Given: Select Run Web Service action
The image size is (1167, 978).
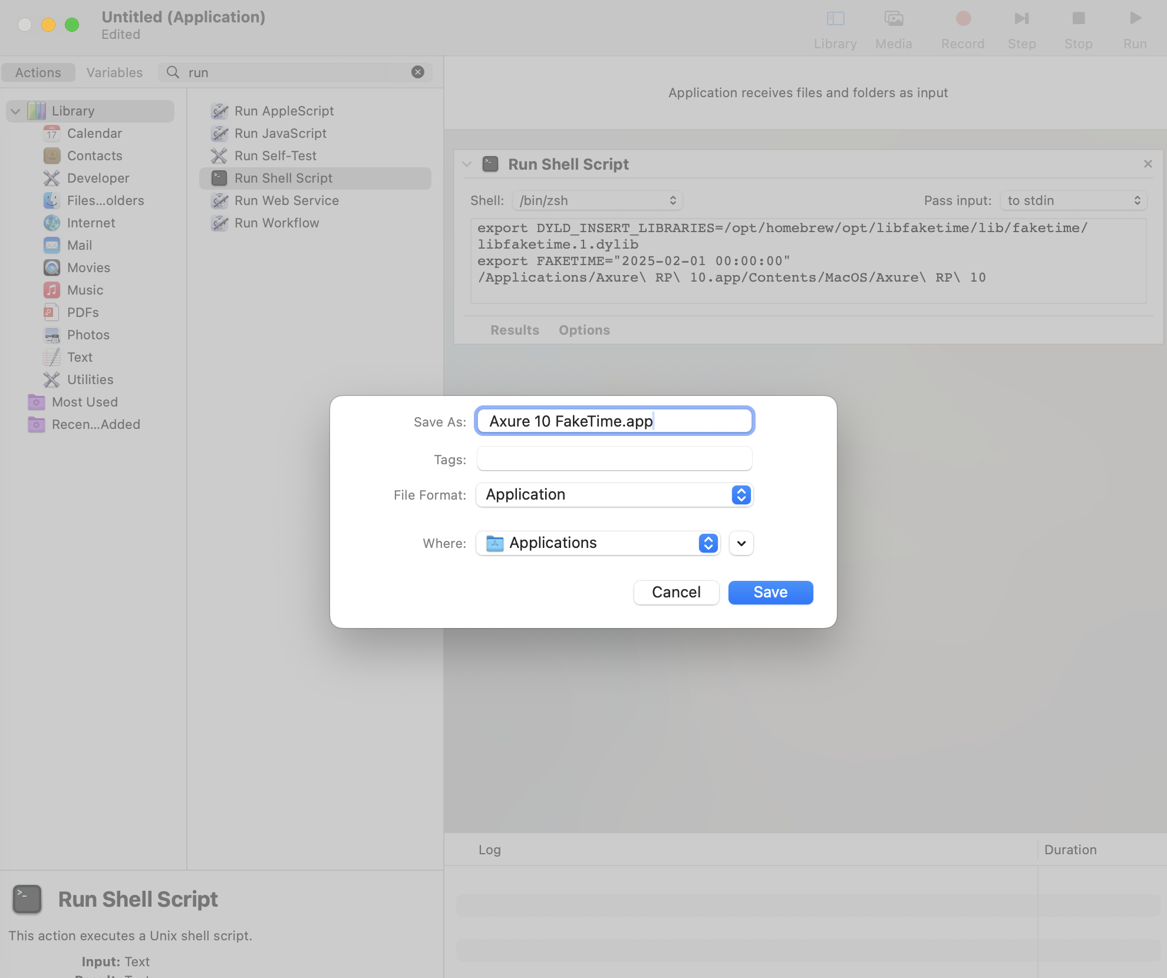Looking at the screenshot, I should coord(286,200).
